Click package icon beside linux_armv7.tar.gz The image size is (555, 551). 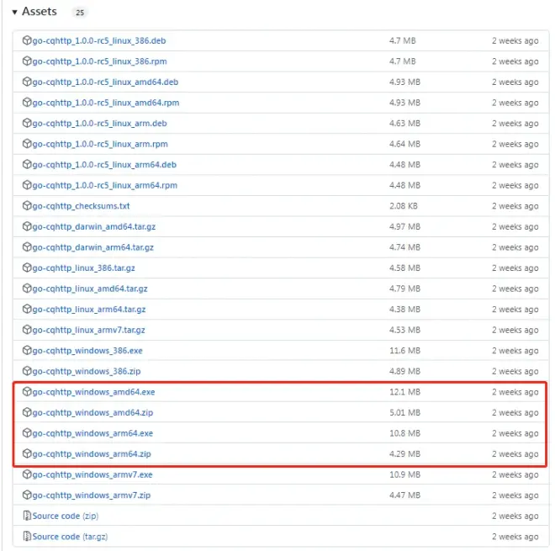coord(27,329)
